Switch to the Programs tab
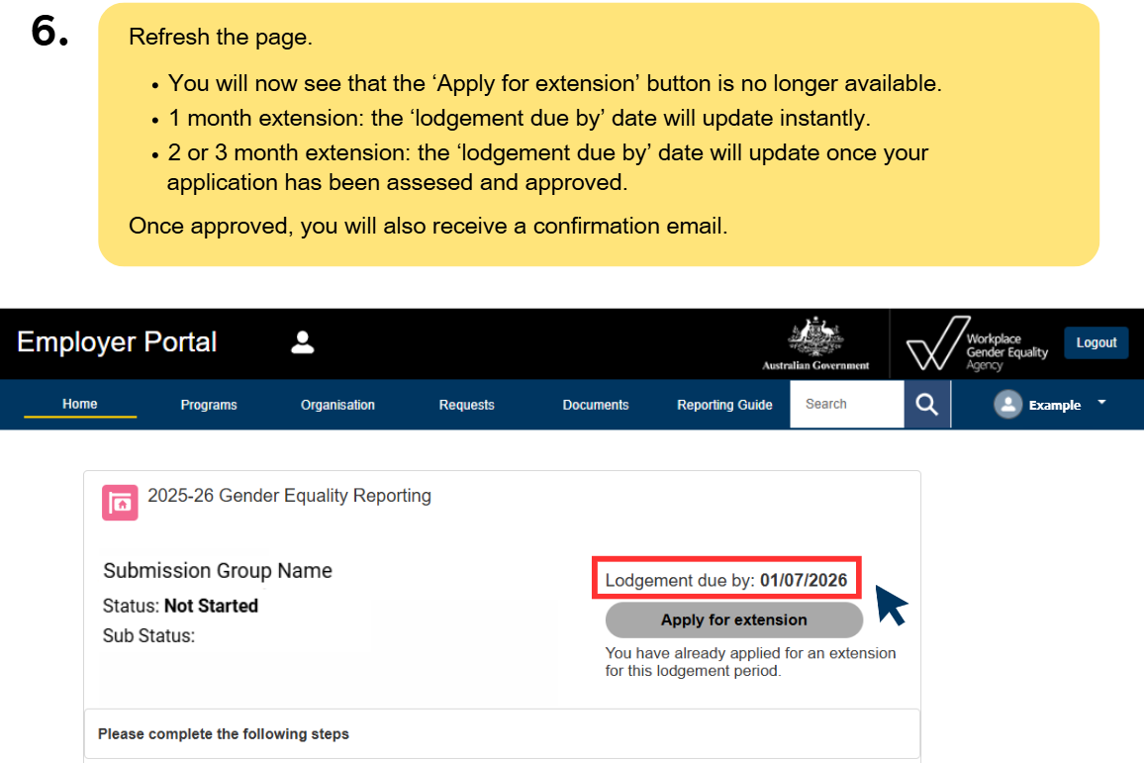 [208, 404]
